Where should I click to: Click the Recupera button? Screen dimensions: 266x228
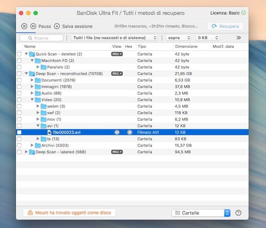click(225, 26)
